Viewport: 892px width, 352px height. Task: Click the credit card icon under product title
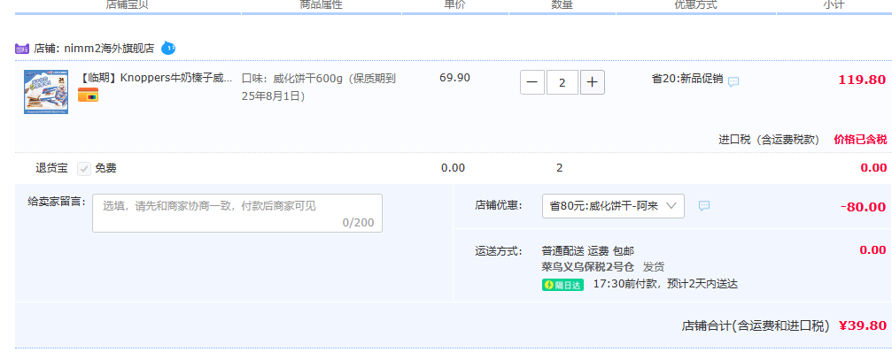(89, 95)
